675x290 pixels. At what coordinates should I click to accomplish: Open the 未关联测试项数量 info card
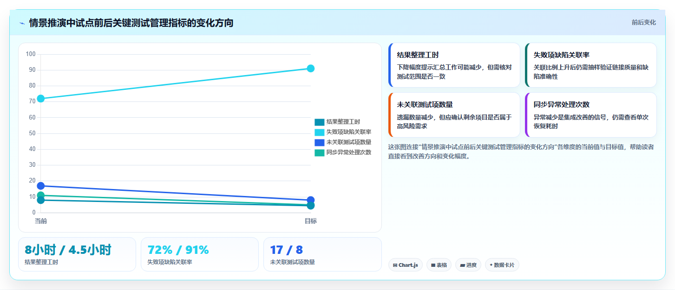[x=454, y=115]
